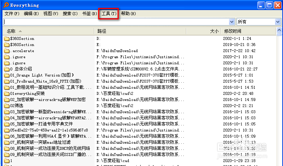Select the .accelerate folder name
The height and width of the screenshot is (166, 283).
(22, 51)
